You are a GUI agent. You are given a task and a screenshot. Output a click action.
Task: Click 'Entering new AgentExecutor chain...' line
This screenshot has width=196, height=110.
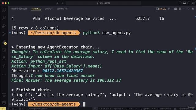click(x=55, y=47)
